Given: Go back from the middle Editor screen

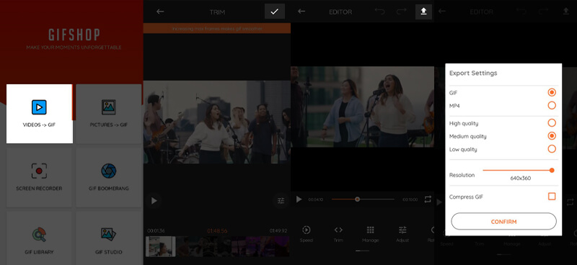Looking at the screenshot, I should (x=301, y=12).
